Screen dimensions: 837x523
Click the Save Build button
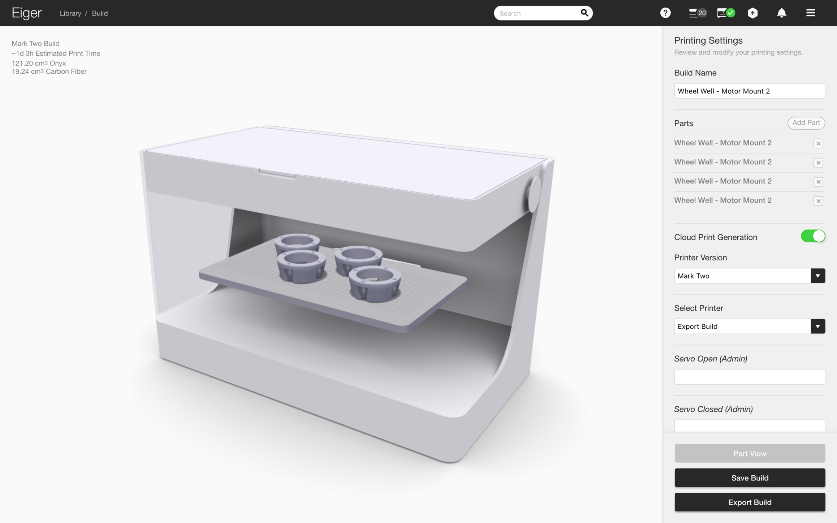click(750, 477)
